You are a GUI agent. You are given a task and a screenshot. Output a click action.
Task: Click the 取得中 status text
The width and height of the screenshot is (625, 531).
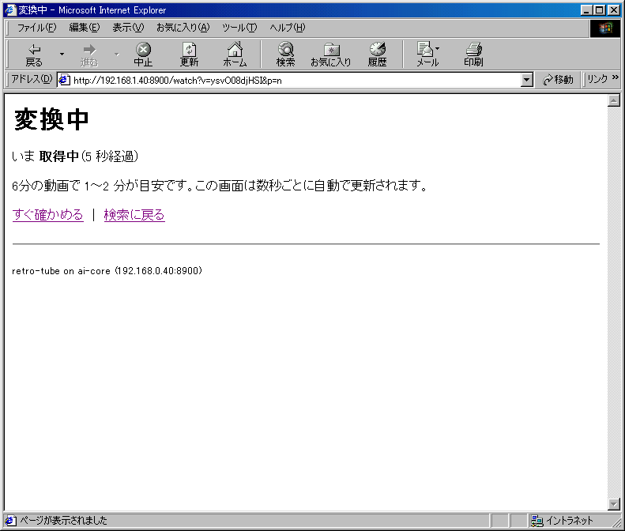(59, 156)
